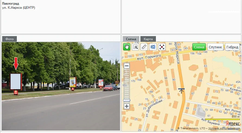This screenshot has width=242, height=133.
Task: Open the Карта tab
Action: [148, 39]
